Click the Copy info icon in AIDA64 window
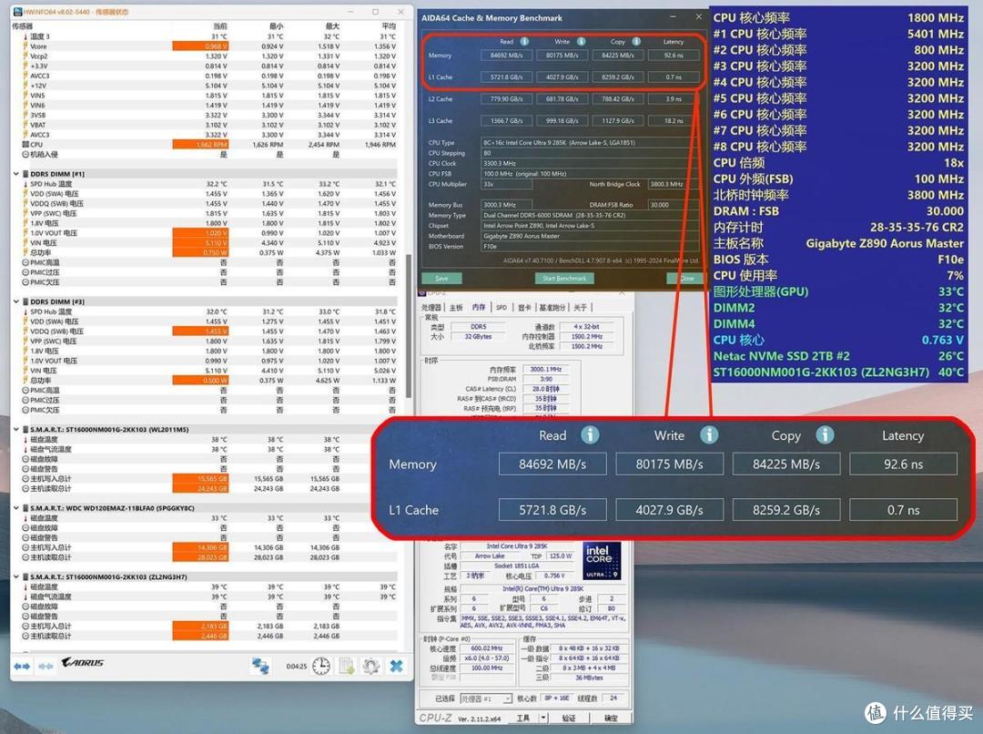983x734 pixels. (636, 41)
